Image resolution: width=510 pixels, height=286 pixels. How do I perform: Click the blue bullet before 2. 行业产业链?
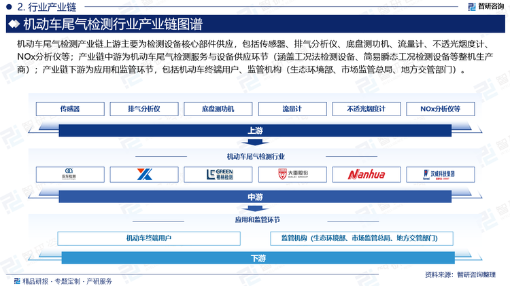[9, 7]
